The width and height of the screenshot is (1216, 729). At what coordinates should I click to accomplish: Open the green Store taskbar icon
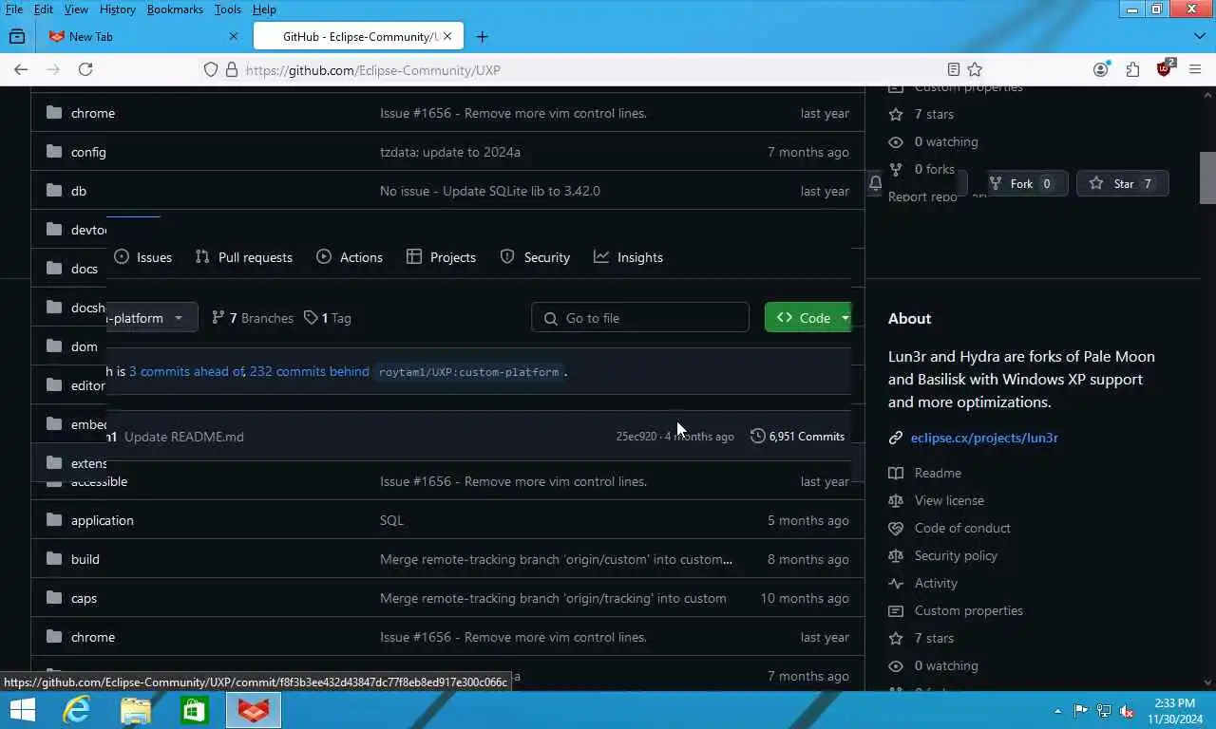pos(195,710)
